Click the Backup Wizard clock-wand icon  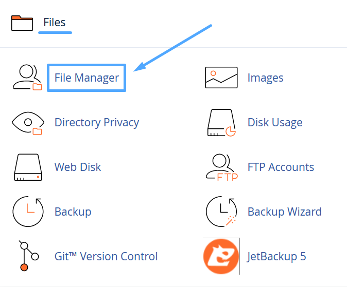[221, 212]
